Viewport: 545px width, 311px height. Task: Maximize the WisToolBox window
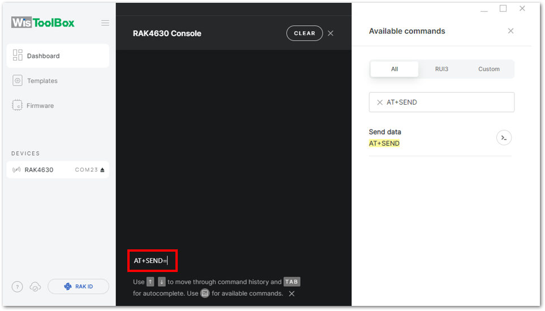pyautogui.click(x=503, y=8)
